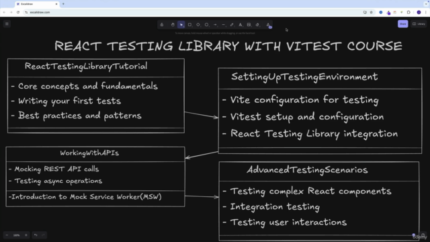Screen dimensions: 430x242
Task: Select the Insert image tool
Action: pos(249,25)
